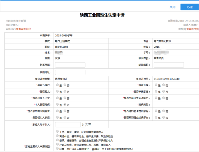Click the 汉族 ethnicity value
Viewport: 199px width, 152px height.
click(57, 59)
